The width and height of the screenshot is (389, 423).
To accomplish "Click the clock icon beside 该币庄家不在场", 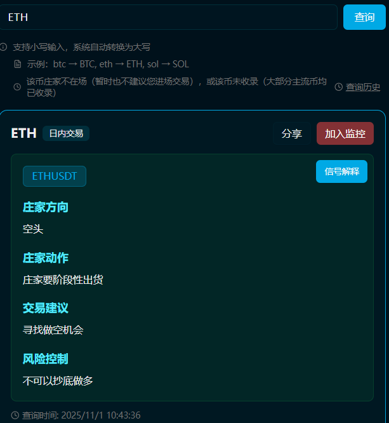I will 17,87.
